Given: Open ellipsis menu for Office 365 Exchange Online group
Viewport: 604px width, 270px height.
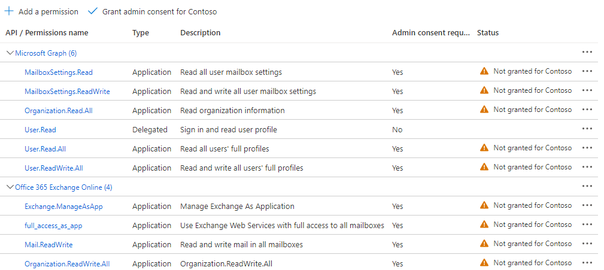Looking at the screenshot, I should 587,186.
